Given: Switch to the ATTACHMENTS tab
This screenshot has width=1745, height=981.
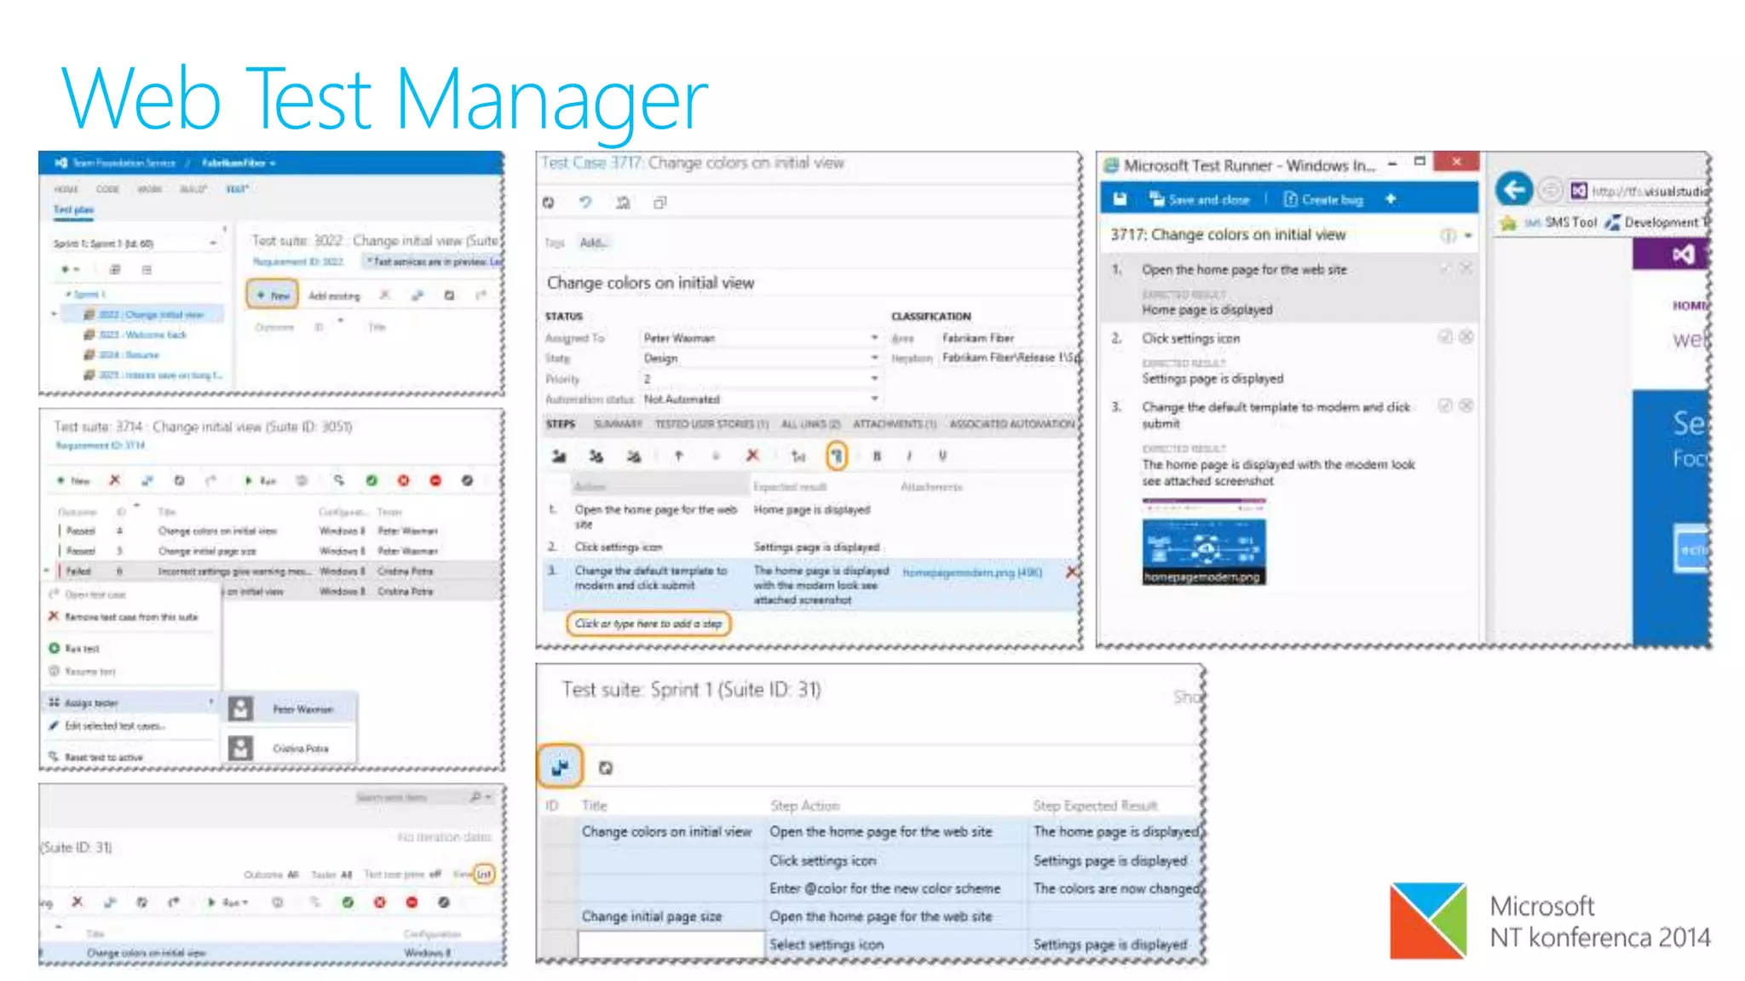Looking at the screenshot, I should pos(895,424).
